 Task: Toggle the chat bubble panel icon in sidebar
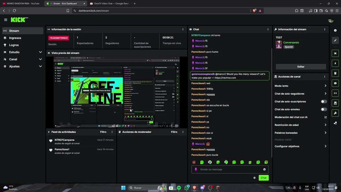[335, 83]
